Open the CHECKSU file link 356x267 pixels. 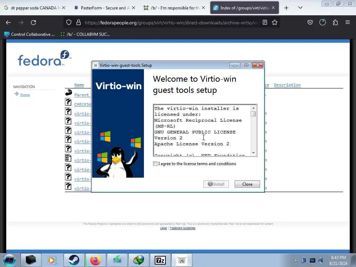tap(83, 104)
